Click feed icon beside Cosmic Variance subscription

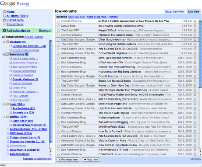11,79
